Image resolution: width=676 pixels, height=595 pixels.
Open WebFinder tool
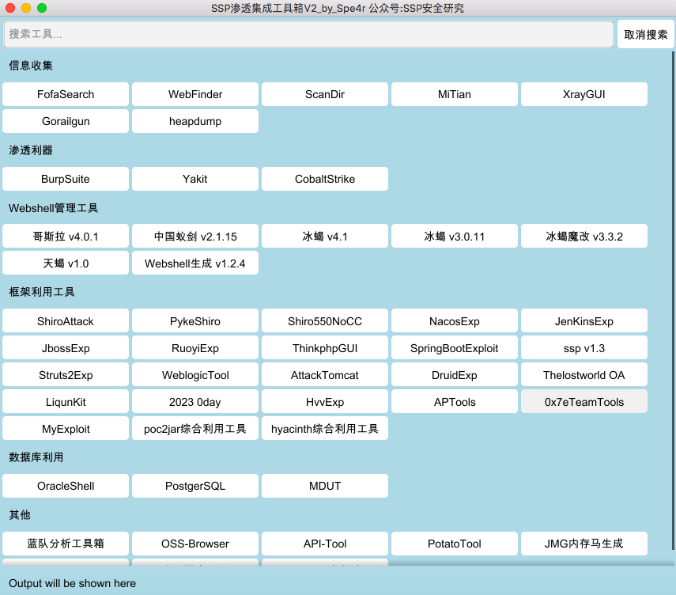[195, 94]
